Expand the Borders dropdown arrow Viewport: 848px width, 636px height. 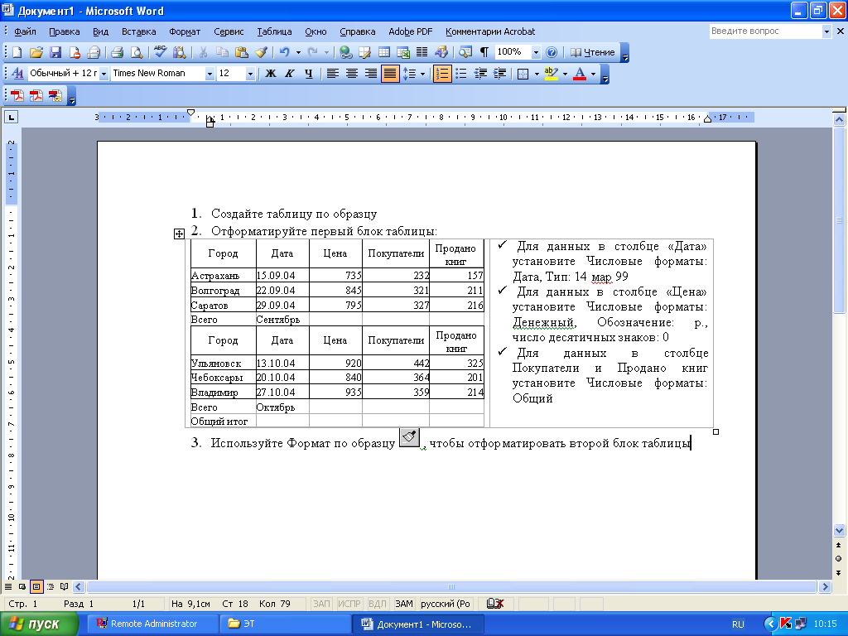[x=537, y=74]
